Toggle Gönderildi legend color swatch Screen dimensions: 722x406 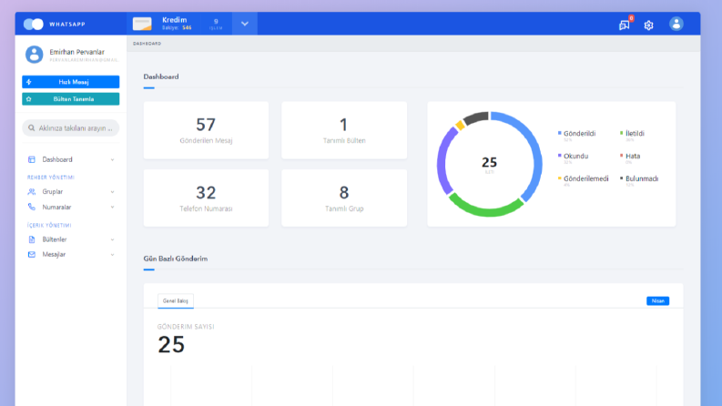pyautogui.click(x=559, y=133)
